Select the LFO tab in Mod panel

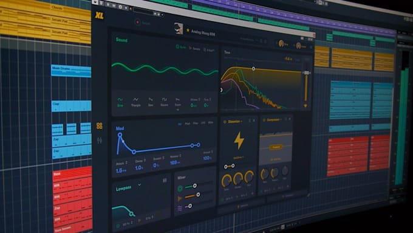(203, 123)
